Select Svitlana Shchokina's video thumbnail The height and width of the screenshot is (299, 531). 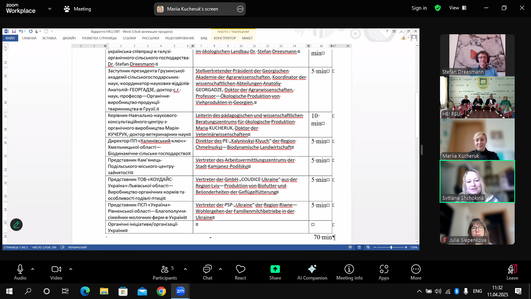[x=477, y=181]
